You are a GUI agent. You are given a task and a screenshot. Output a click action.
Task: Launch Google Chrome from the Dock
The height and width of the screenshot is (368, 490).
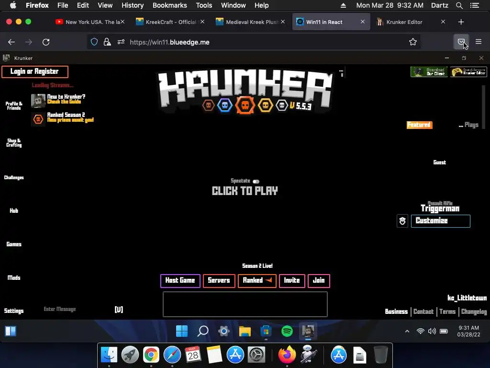tap(151, 355)
